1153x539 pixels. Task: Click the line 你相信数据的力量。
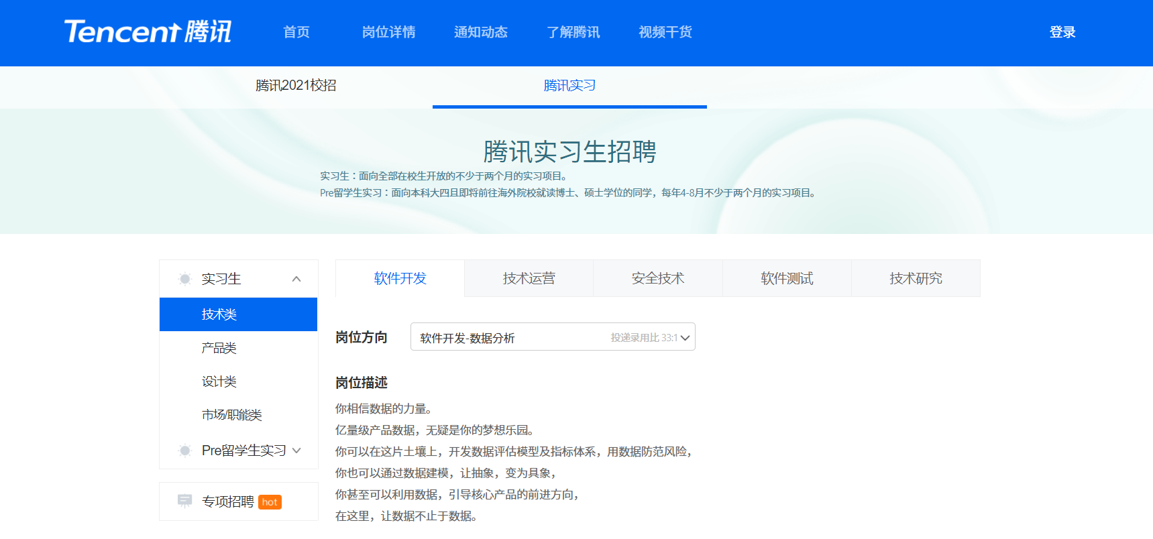(x=386, y=408)
